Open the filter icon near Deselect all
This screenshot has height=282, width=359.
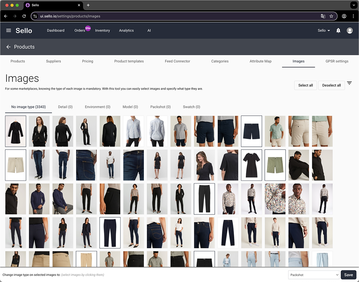tap(350, 83)
